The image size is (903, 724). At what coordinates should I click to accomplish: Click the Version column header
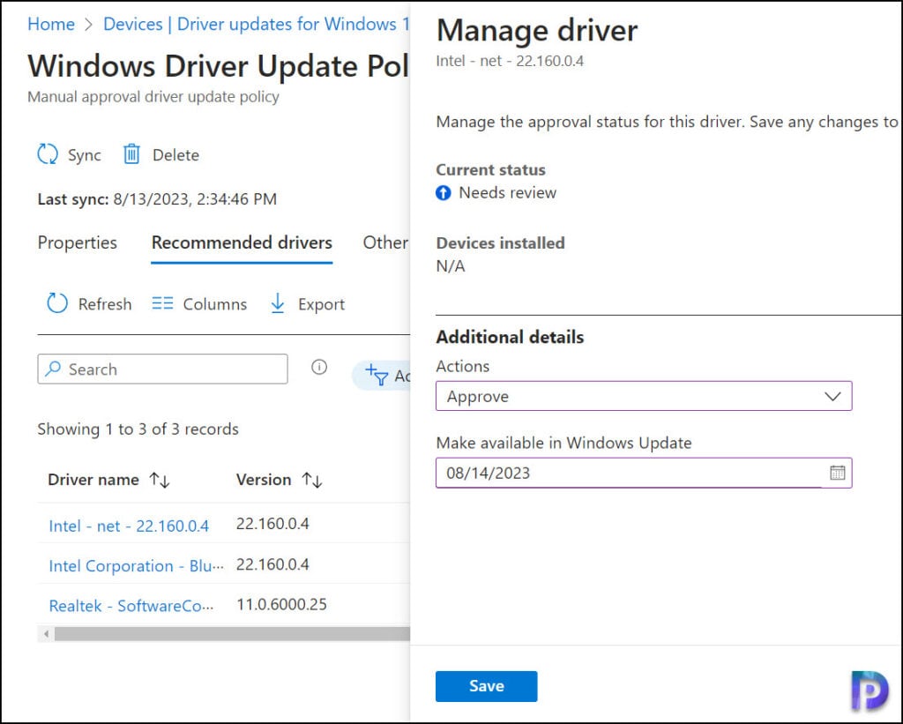pyautogui.click(x=264, y=480)
